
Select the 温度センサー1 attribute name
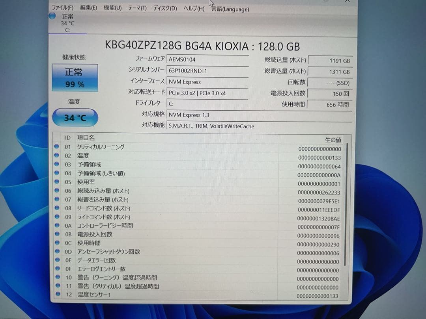pyautogui.click(x=94, y=294)
